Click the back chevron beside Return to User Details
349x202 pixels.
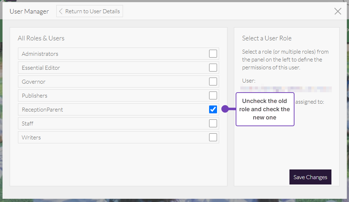point(61,11)
